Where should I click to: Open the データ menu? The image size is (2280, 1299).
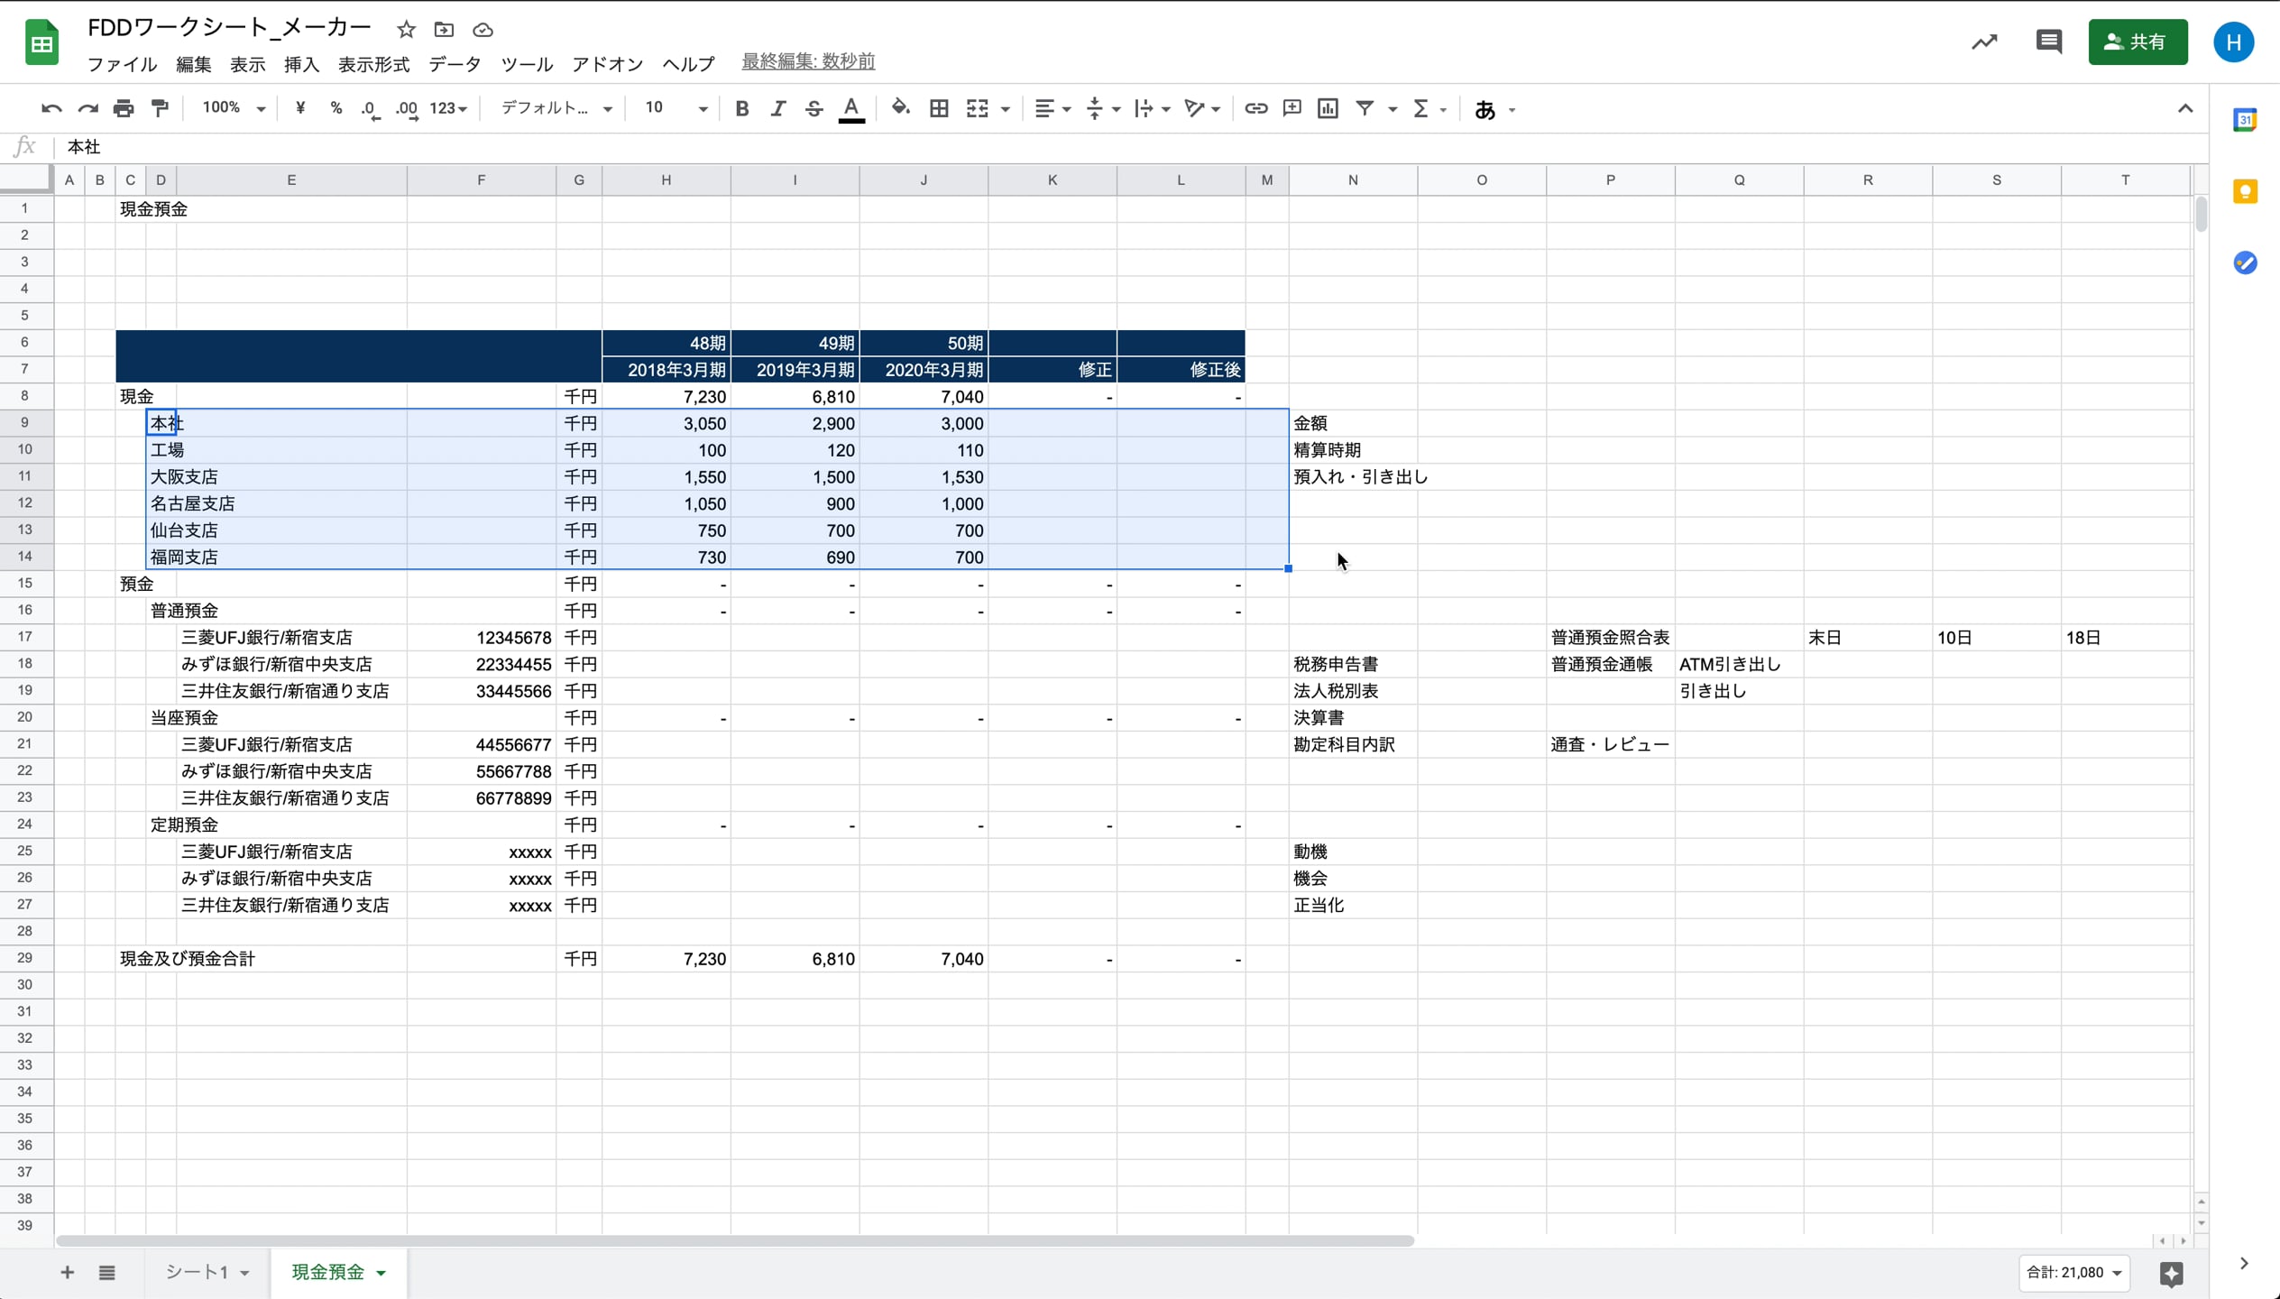coord(455,64)
